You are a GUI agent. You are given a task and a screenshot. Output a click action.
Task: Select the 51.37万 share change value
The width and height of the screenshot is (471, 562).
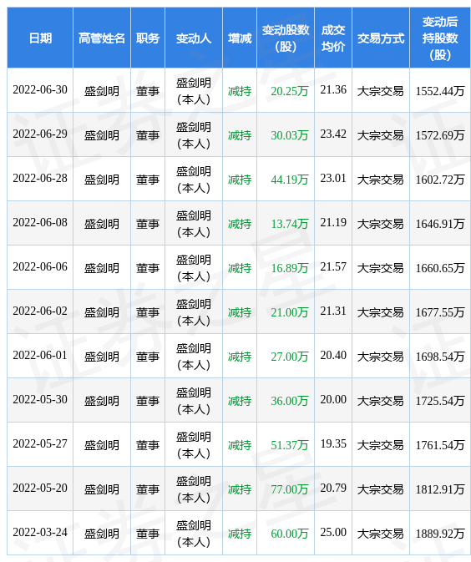pyautogui.click(x=290, y=445)
